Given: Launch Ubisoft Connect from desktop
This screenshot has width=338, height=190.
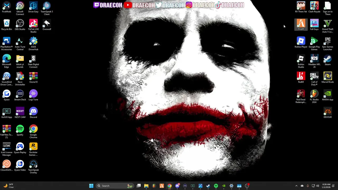Looking at the screenshot, I should (x=20, y=8).
